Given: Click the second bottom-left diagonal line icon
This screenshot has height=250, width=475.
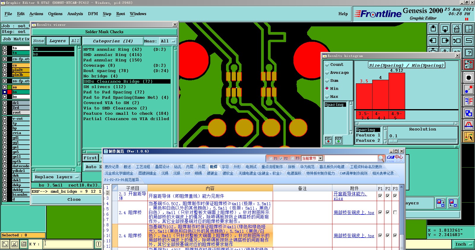Looking at the screenshot, I should [x=14, y=244].
